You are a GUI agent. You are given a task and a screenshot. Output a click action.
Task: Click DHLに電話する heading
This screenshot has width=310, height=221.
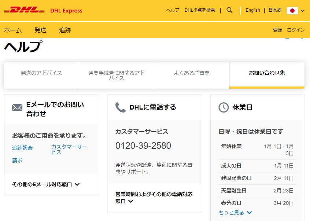pos(153,107)
